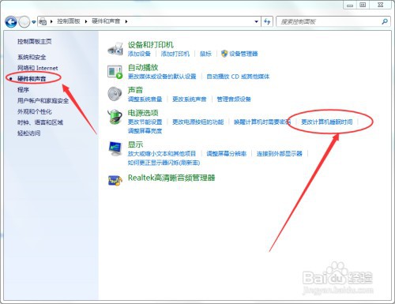Open 网络和 Internet category in sidebar
Viewport: 395px width, 304px height.
coord(37,68)
